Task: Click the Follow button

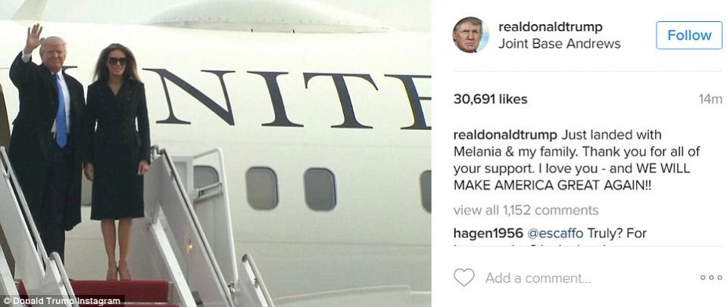Action: (x=689, y=36)
